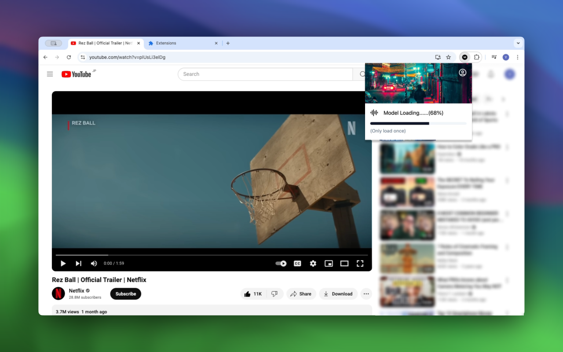Click the neon street banner image in popup
The width and height of the screenshot is (563, 352).
tap(418, 83)
